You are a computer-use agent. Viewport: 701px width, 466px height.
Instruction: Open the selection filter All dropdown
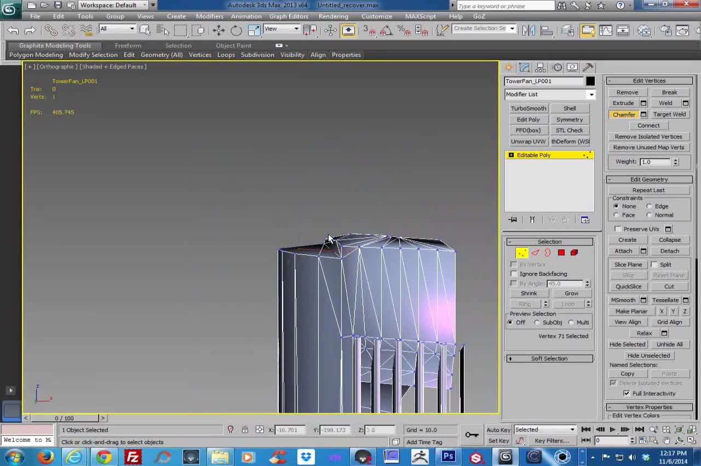117,29
